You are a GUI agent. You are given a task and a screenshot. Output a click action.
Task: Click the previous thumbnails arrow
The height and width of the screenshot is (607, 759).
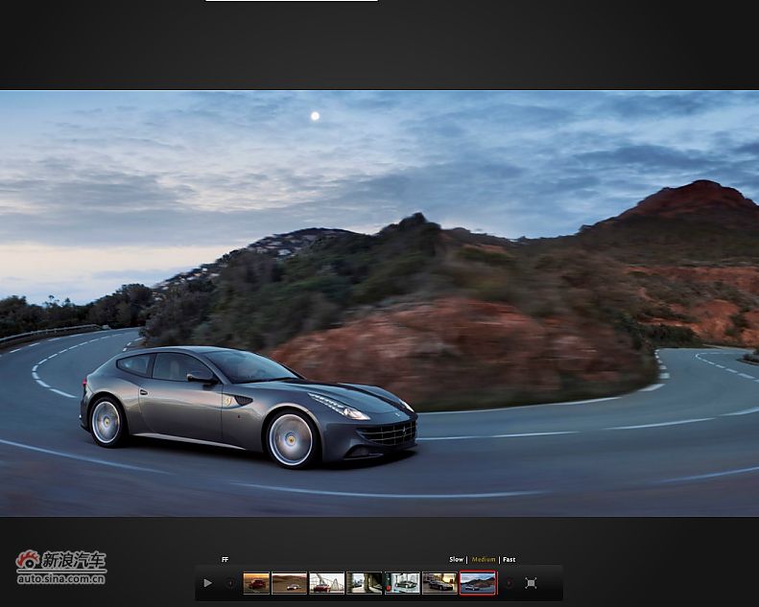click(x=230, y=583)
